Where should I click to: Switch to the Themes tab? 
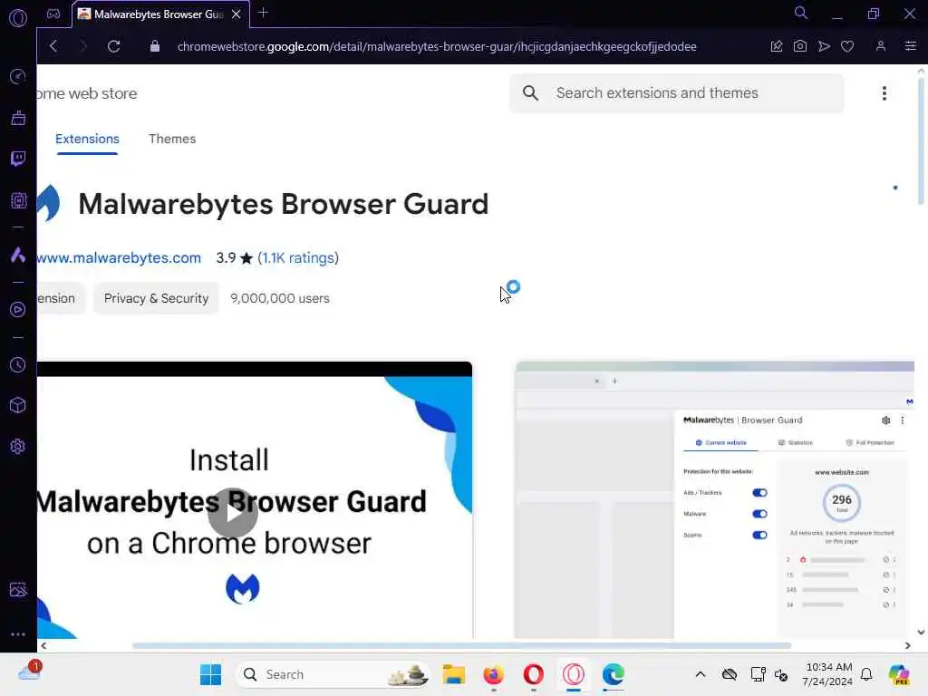coord(172,139)
